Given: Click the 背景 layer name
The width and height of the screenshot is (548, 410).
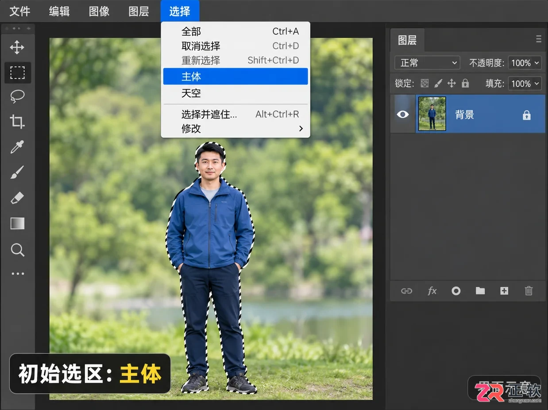Looking at the screenshot, I should pos(464,115).
